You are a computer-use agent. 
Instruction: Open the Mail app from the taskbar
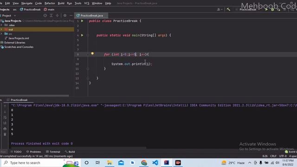(x=121, y=163)
